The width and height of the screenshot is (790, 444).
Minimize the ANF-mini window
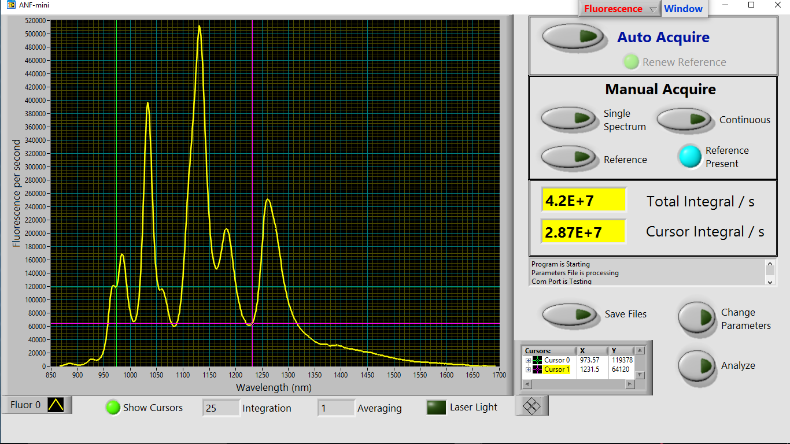(725, 5)
